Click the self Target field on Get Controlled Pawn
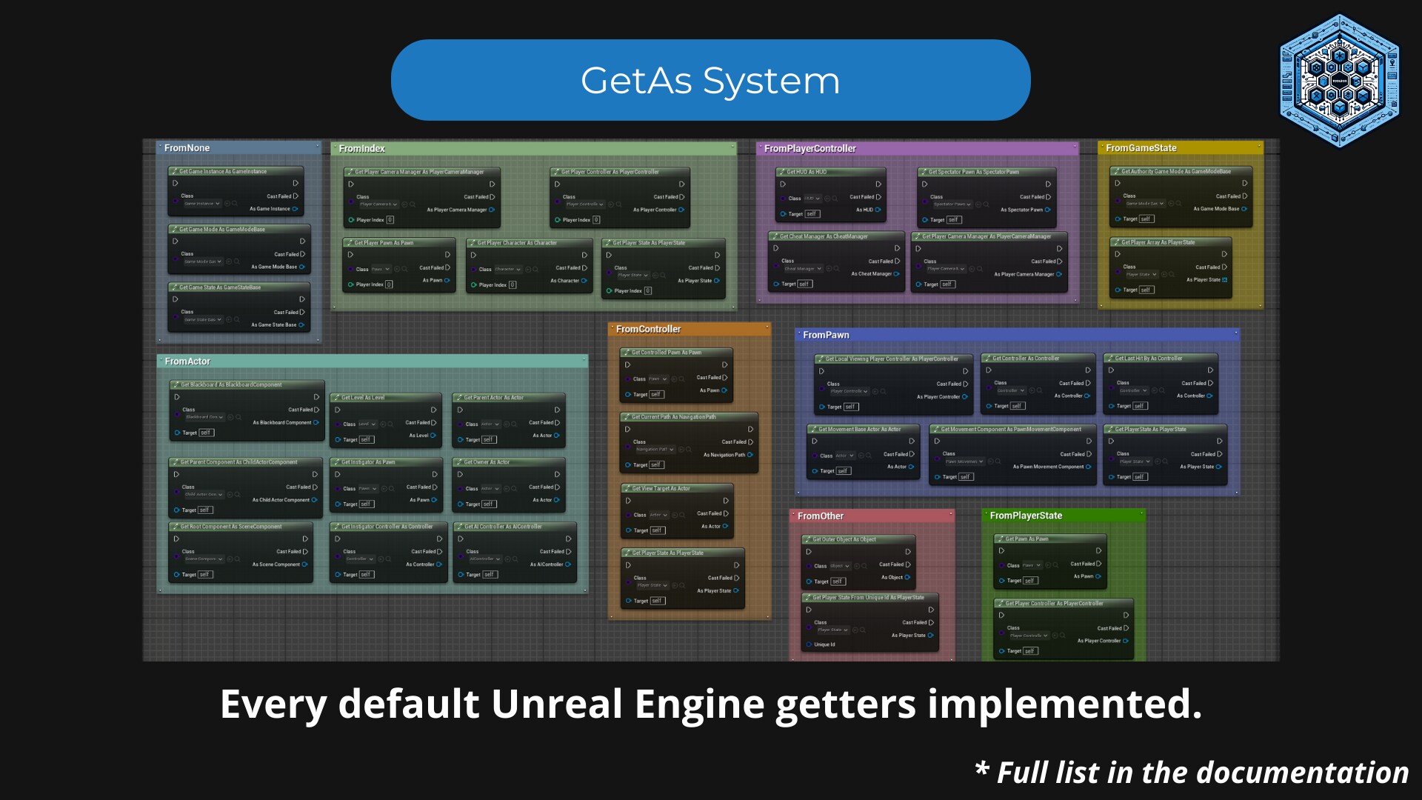This screenshot has height=800, width=1422. [657, 394]
